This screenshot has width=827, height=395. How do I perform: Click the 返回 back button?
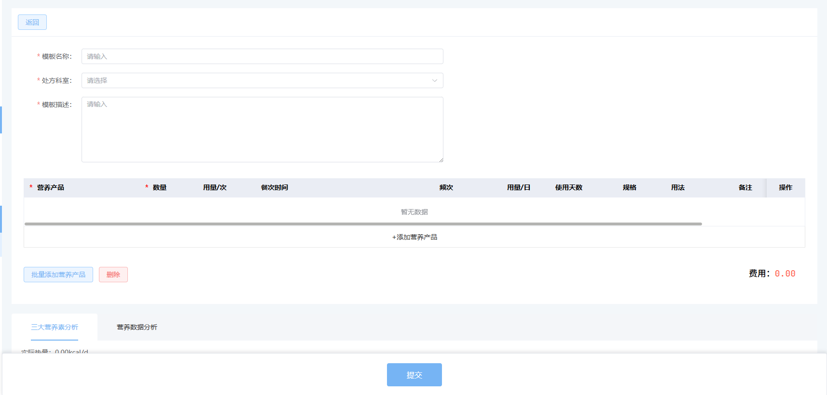[x=32, y=22]
